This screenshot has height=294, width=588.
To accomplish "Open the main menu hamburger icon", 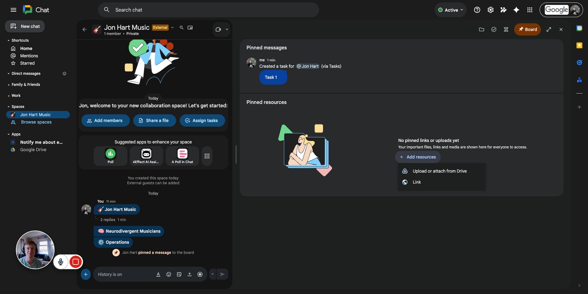I will (x=14, y=10).
